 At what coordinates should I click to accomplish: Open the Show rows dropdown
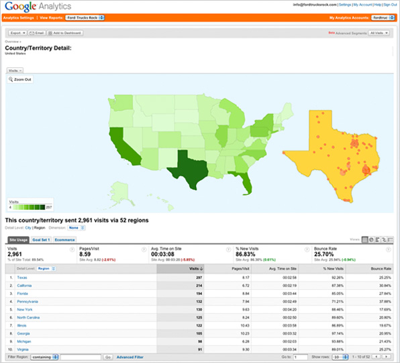340,357
